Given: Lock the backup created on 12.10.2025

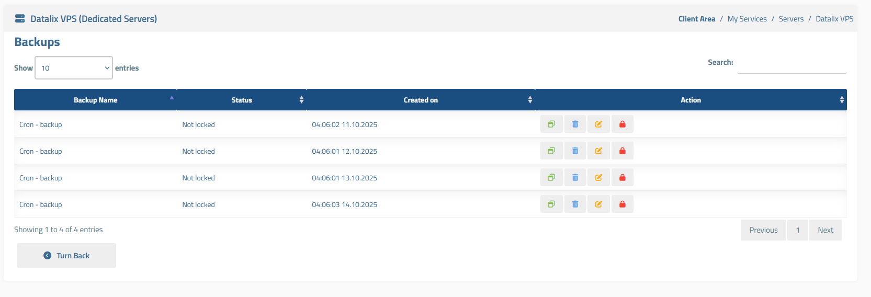Looking at the screenshot, I should [622, 151].
